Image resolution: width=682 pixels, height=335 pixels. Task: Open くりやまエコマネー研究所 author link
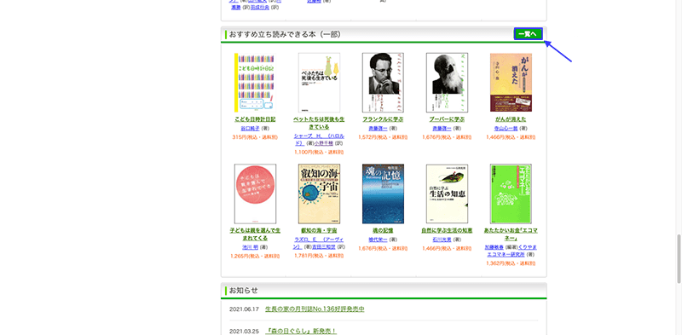[x=511, y=251]
